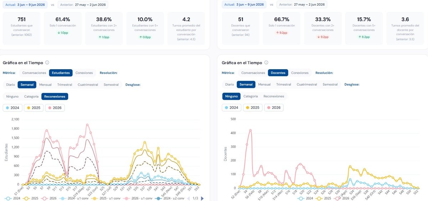Select Conversaciones metric in teachers chart
This screenshot has height=201, width=428.
253,73
